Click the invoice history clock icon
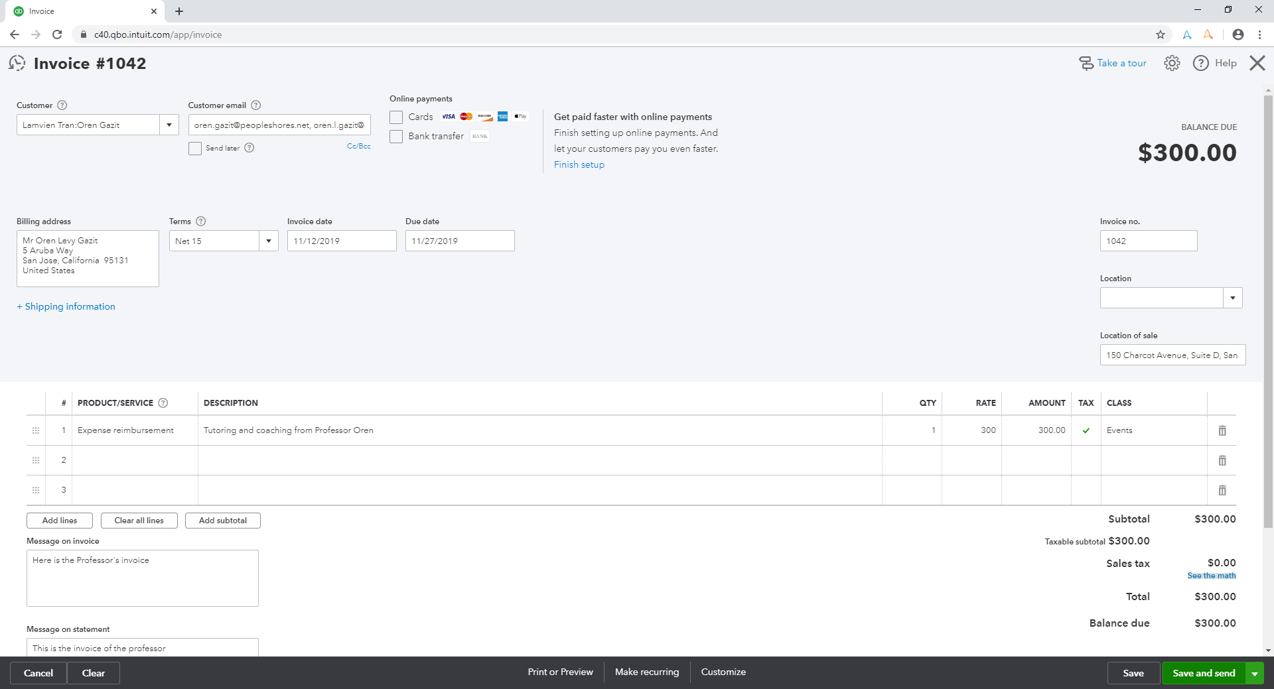 (17, 63)
